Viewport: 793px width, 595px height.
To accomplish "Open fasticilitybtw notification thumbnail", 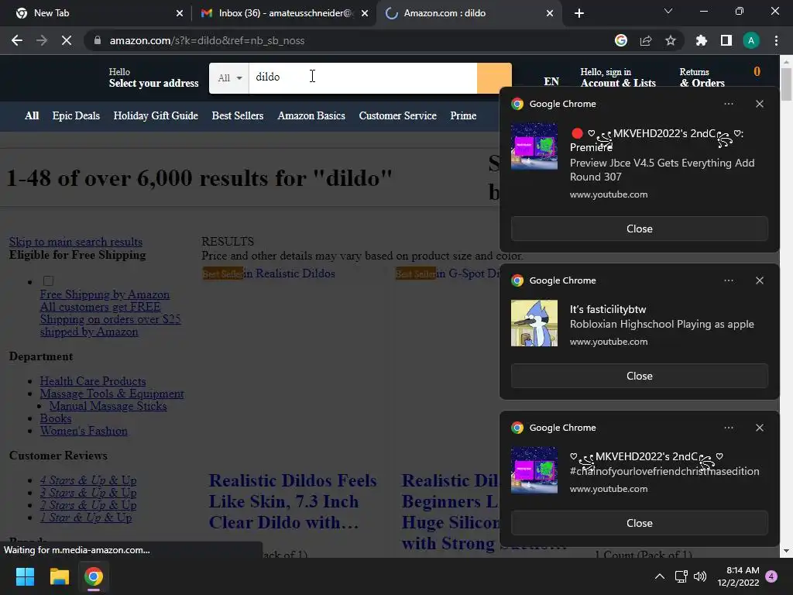I will [x=534, y=323].
